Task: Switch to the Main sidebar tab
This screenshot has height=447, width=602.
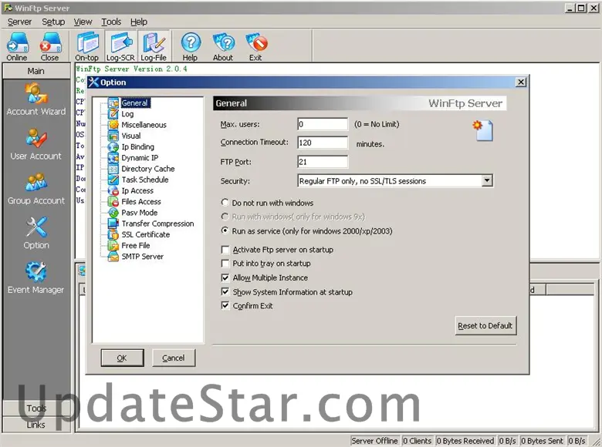Action: [36, 72]
